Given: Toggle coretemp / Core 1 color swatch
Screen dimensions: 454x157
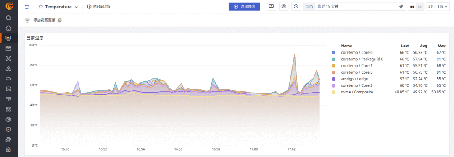Looking at the screenshot, I should tap(333, 66).
